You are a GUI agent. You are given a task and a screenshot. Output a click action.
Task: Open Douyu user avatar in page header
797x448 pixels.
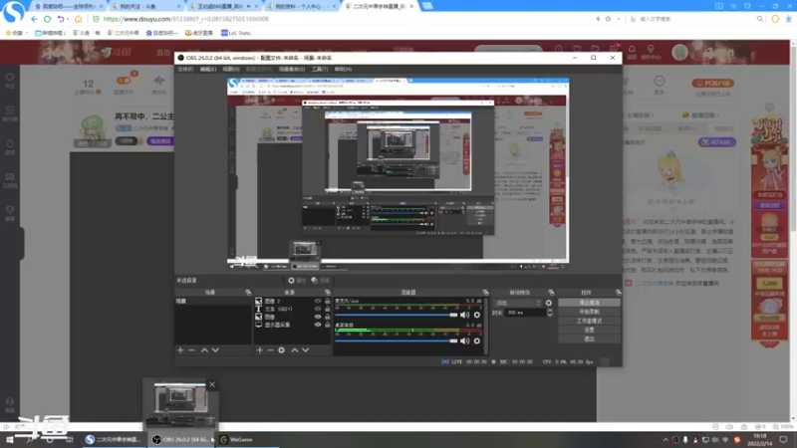pos(679,52)
